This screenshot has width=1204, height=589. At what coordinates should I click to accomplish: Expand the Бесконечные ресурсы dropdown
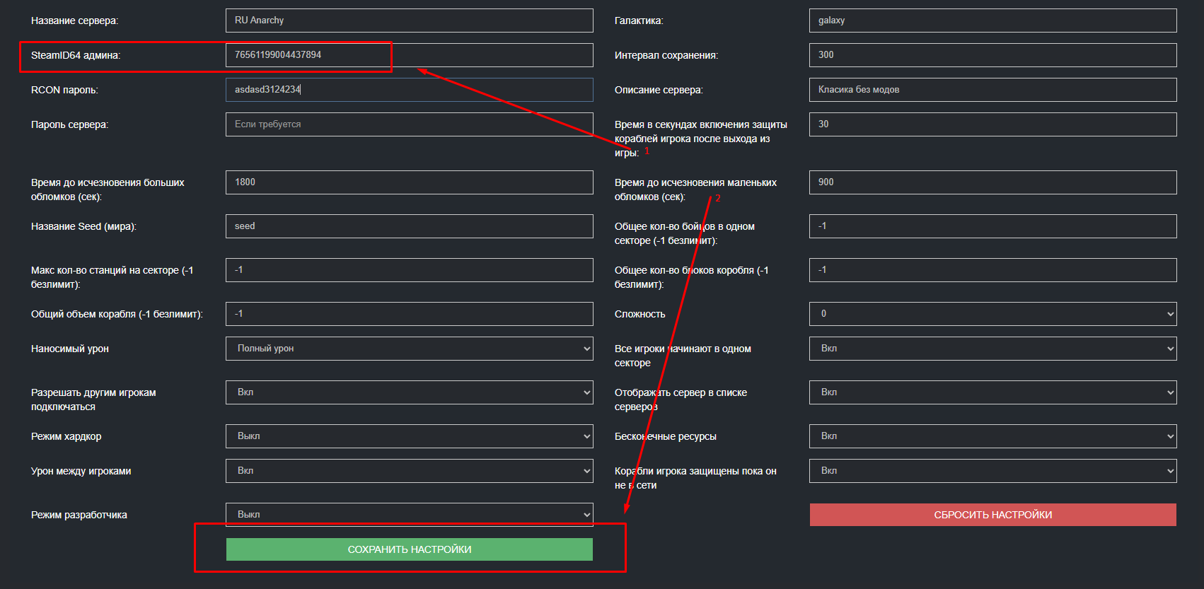click(992, 436)
